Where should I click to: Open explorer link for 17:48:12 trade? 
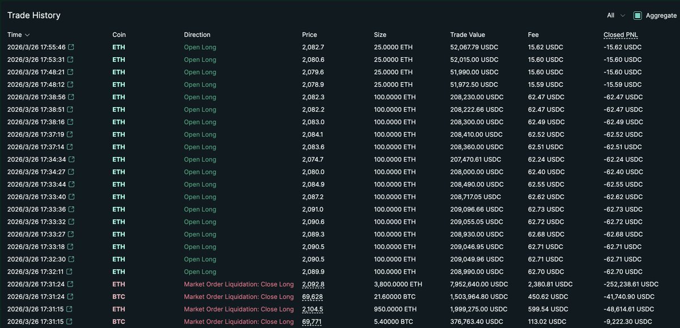tap(71, 85)
